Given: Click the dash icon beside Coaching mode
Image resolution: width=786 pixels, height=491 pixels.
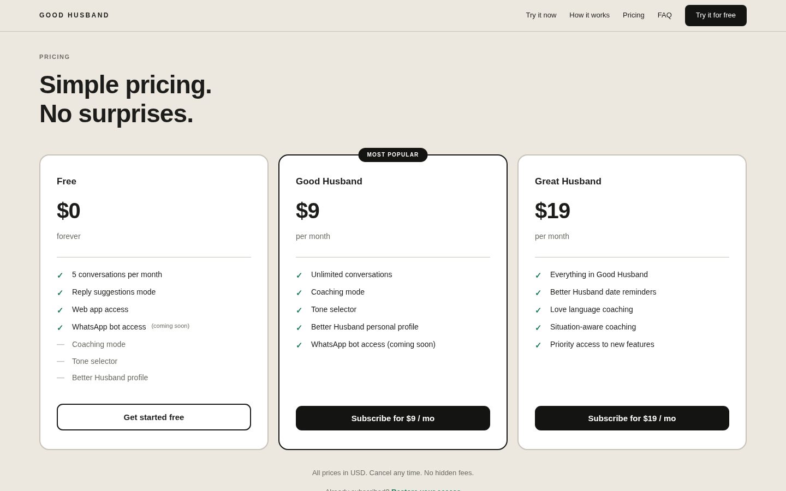Looking at the screenshot, I should (61, 345).
